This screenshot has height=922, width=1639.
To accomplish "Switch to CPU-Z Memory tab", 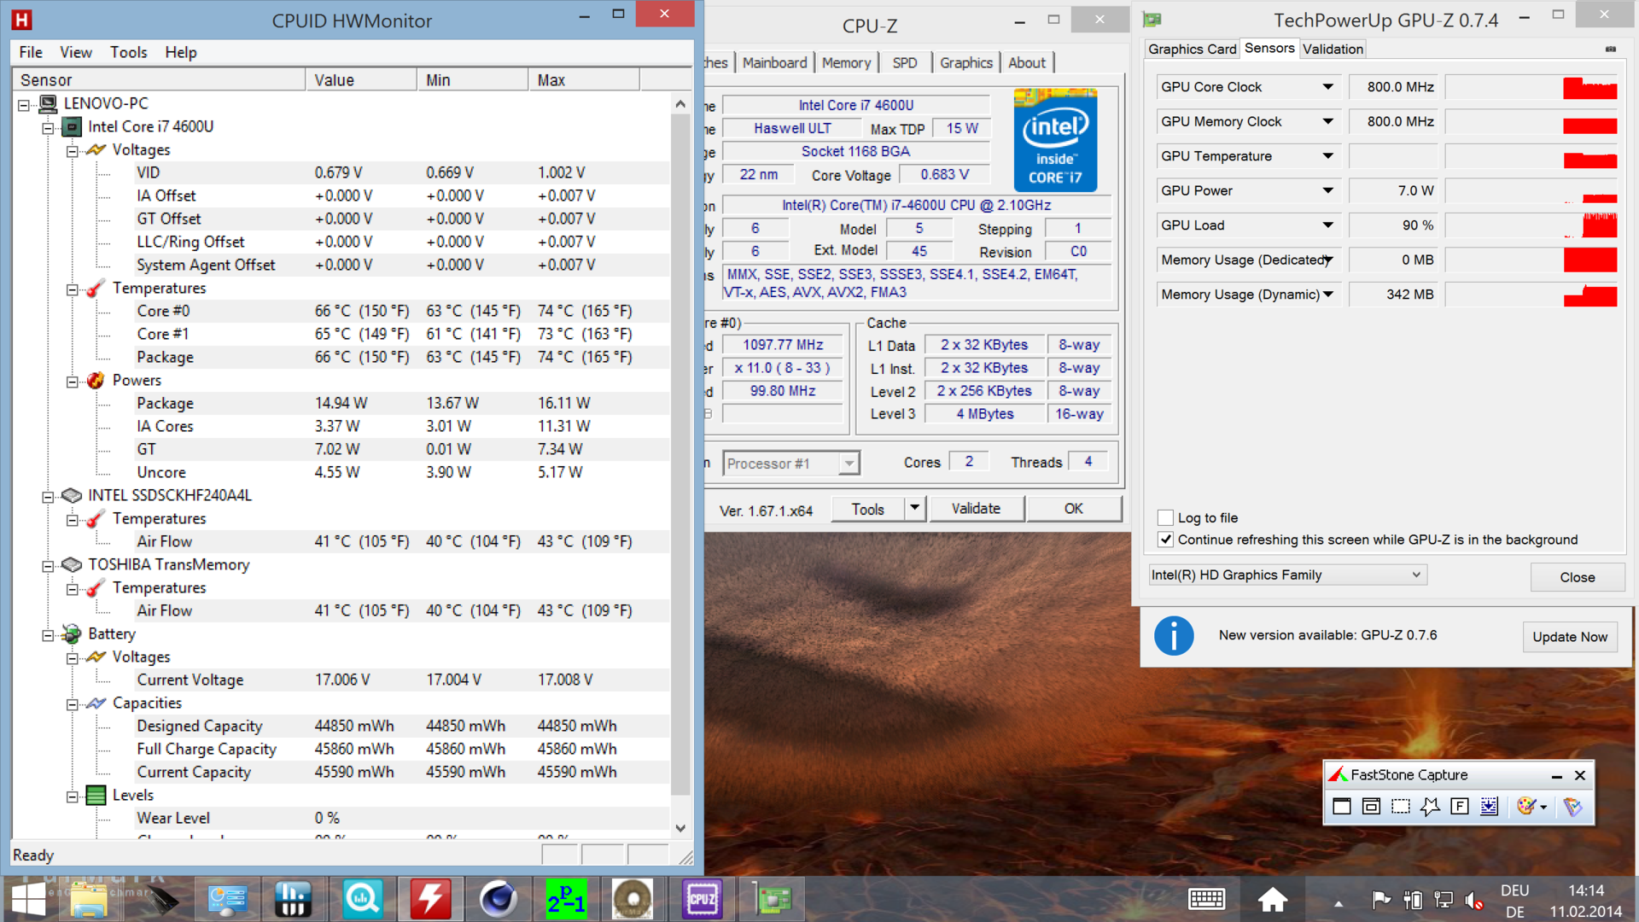I will [846, 63].
